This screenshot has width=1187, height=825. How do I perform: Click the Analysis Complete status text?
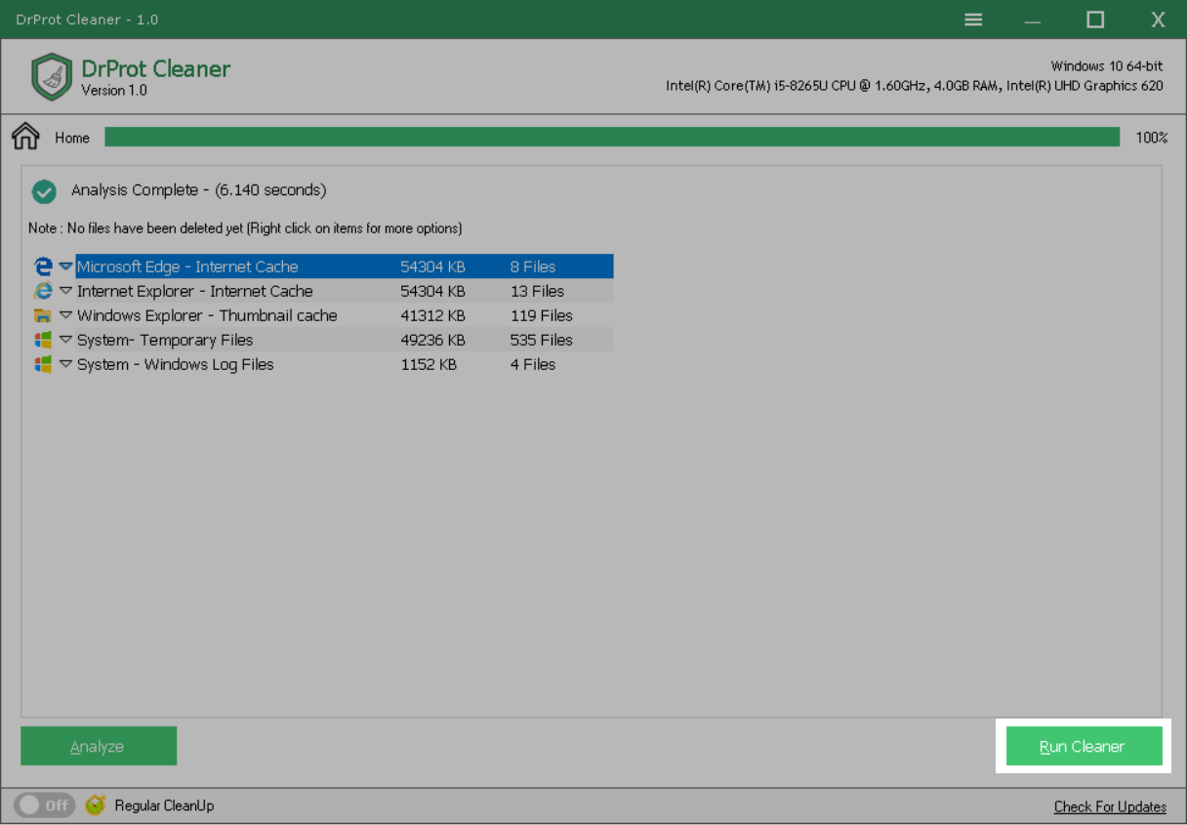pos(199,190)
